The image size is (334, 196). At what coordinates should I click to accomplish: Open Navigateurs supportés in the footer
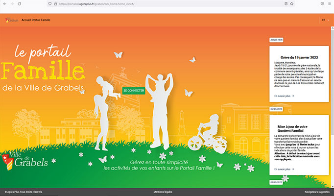coord(317,192)
